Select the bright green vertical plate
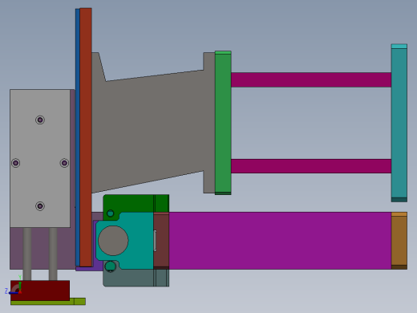Viewport: 417px width, 313px height. [x=223, y=123]
